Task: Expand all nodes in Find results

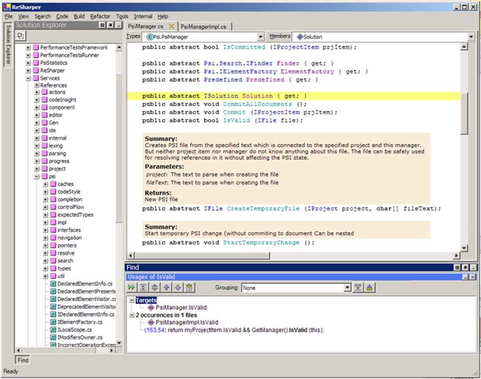Action: pyautogui.click(x=143, y=287)
